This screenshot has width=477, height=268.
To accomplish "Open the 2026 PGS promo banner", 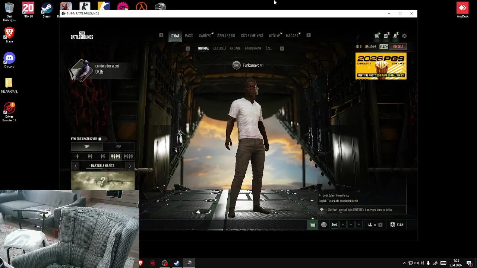I will [x=381, y=66].
